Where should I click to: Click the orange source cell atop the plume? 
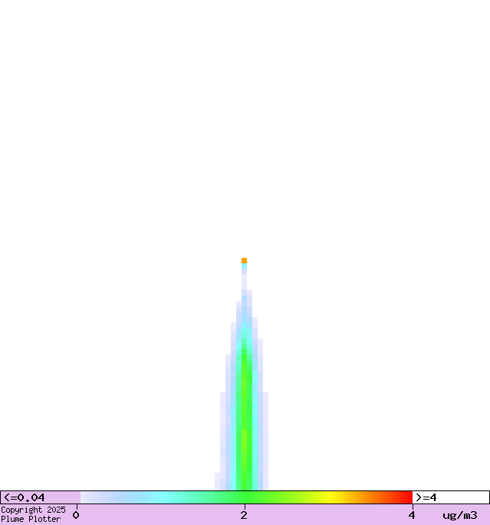[244, 260]
